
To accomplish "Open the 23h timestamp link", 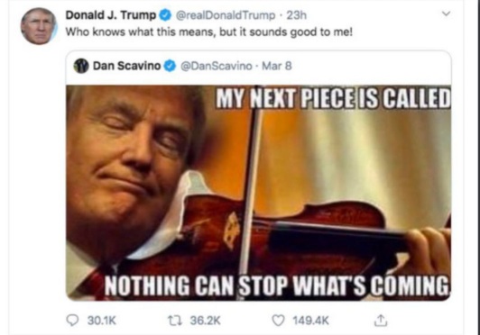I will tap(296, 15).
